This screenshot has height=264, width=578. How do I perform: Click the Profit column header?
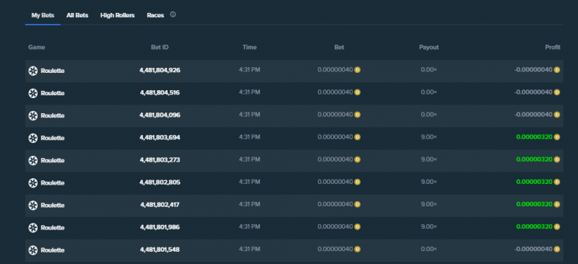pyautogui.click(x=553, y=47)
